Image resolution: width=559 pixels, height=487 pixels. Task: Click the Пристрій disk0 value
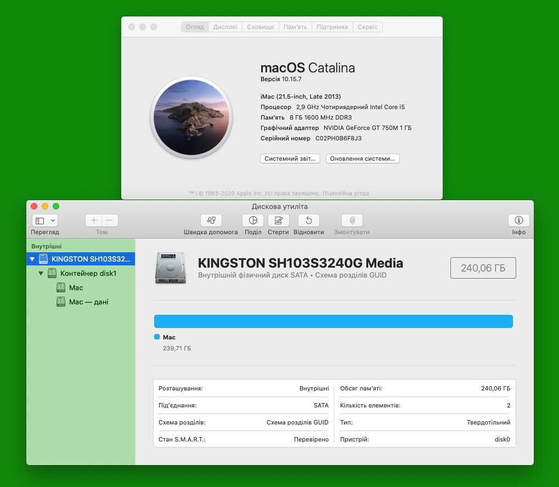click(502, 439)
